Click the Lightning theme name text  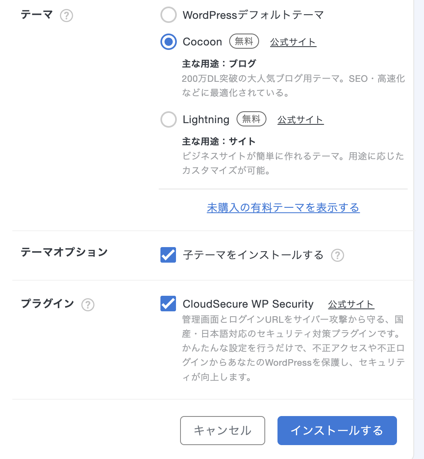(x=206, y=119)
